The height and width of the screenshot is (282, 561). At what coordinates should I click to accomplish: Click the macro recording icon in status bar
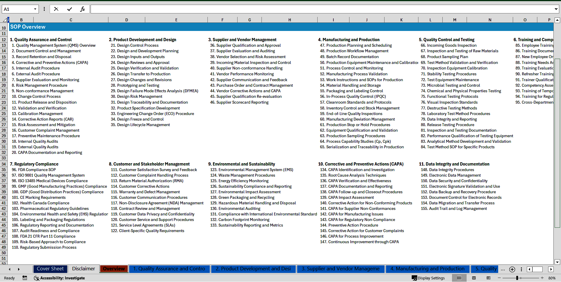(25, 278)
